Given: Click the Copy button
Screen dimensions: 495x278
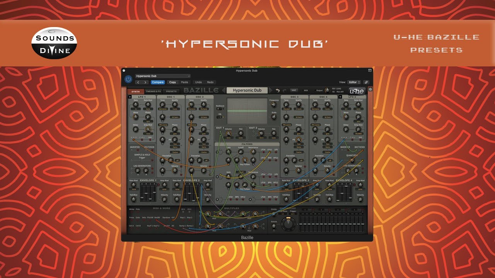Looking at the screenshot, I should (x=172, y=82).
